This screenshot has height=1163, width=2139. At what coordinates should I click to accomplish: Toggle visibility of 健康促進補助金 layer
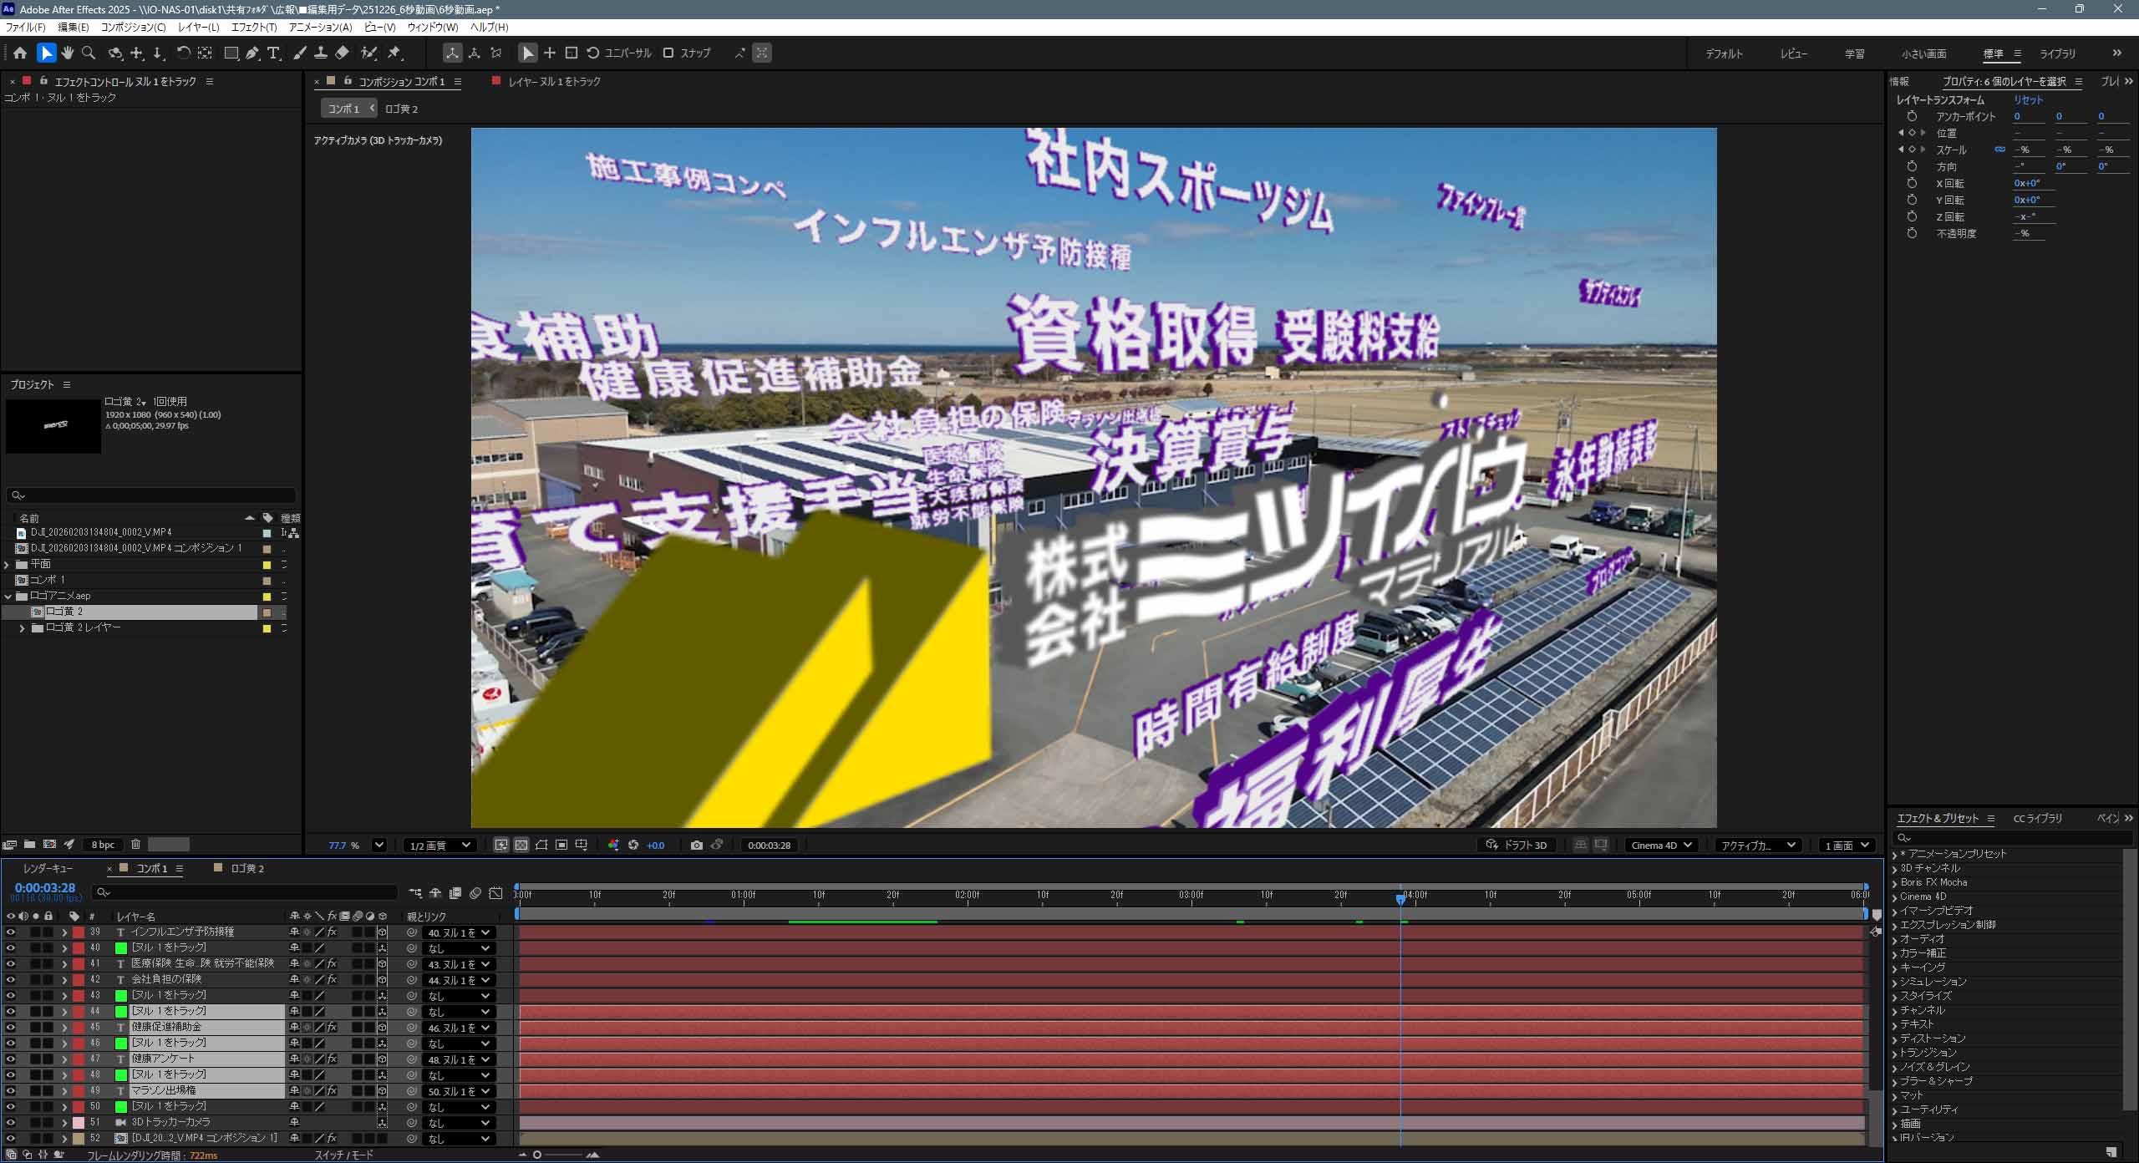tap(10, 1027)
